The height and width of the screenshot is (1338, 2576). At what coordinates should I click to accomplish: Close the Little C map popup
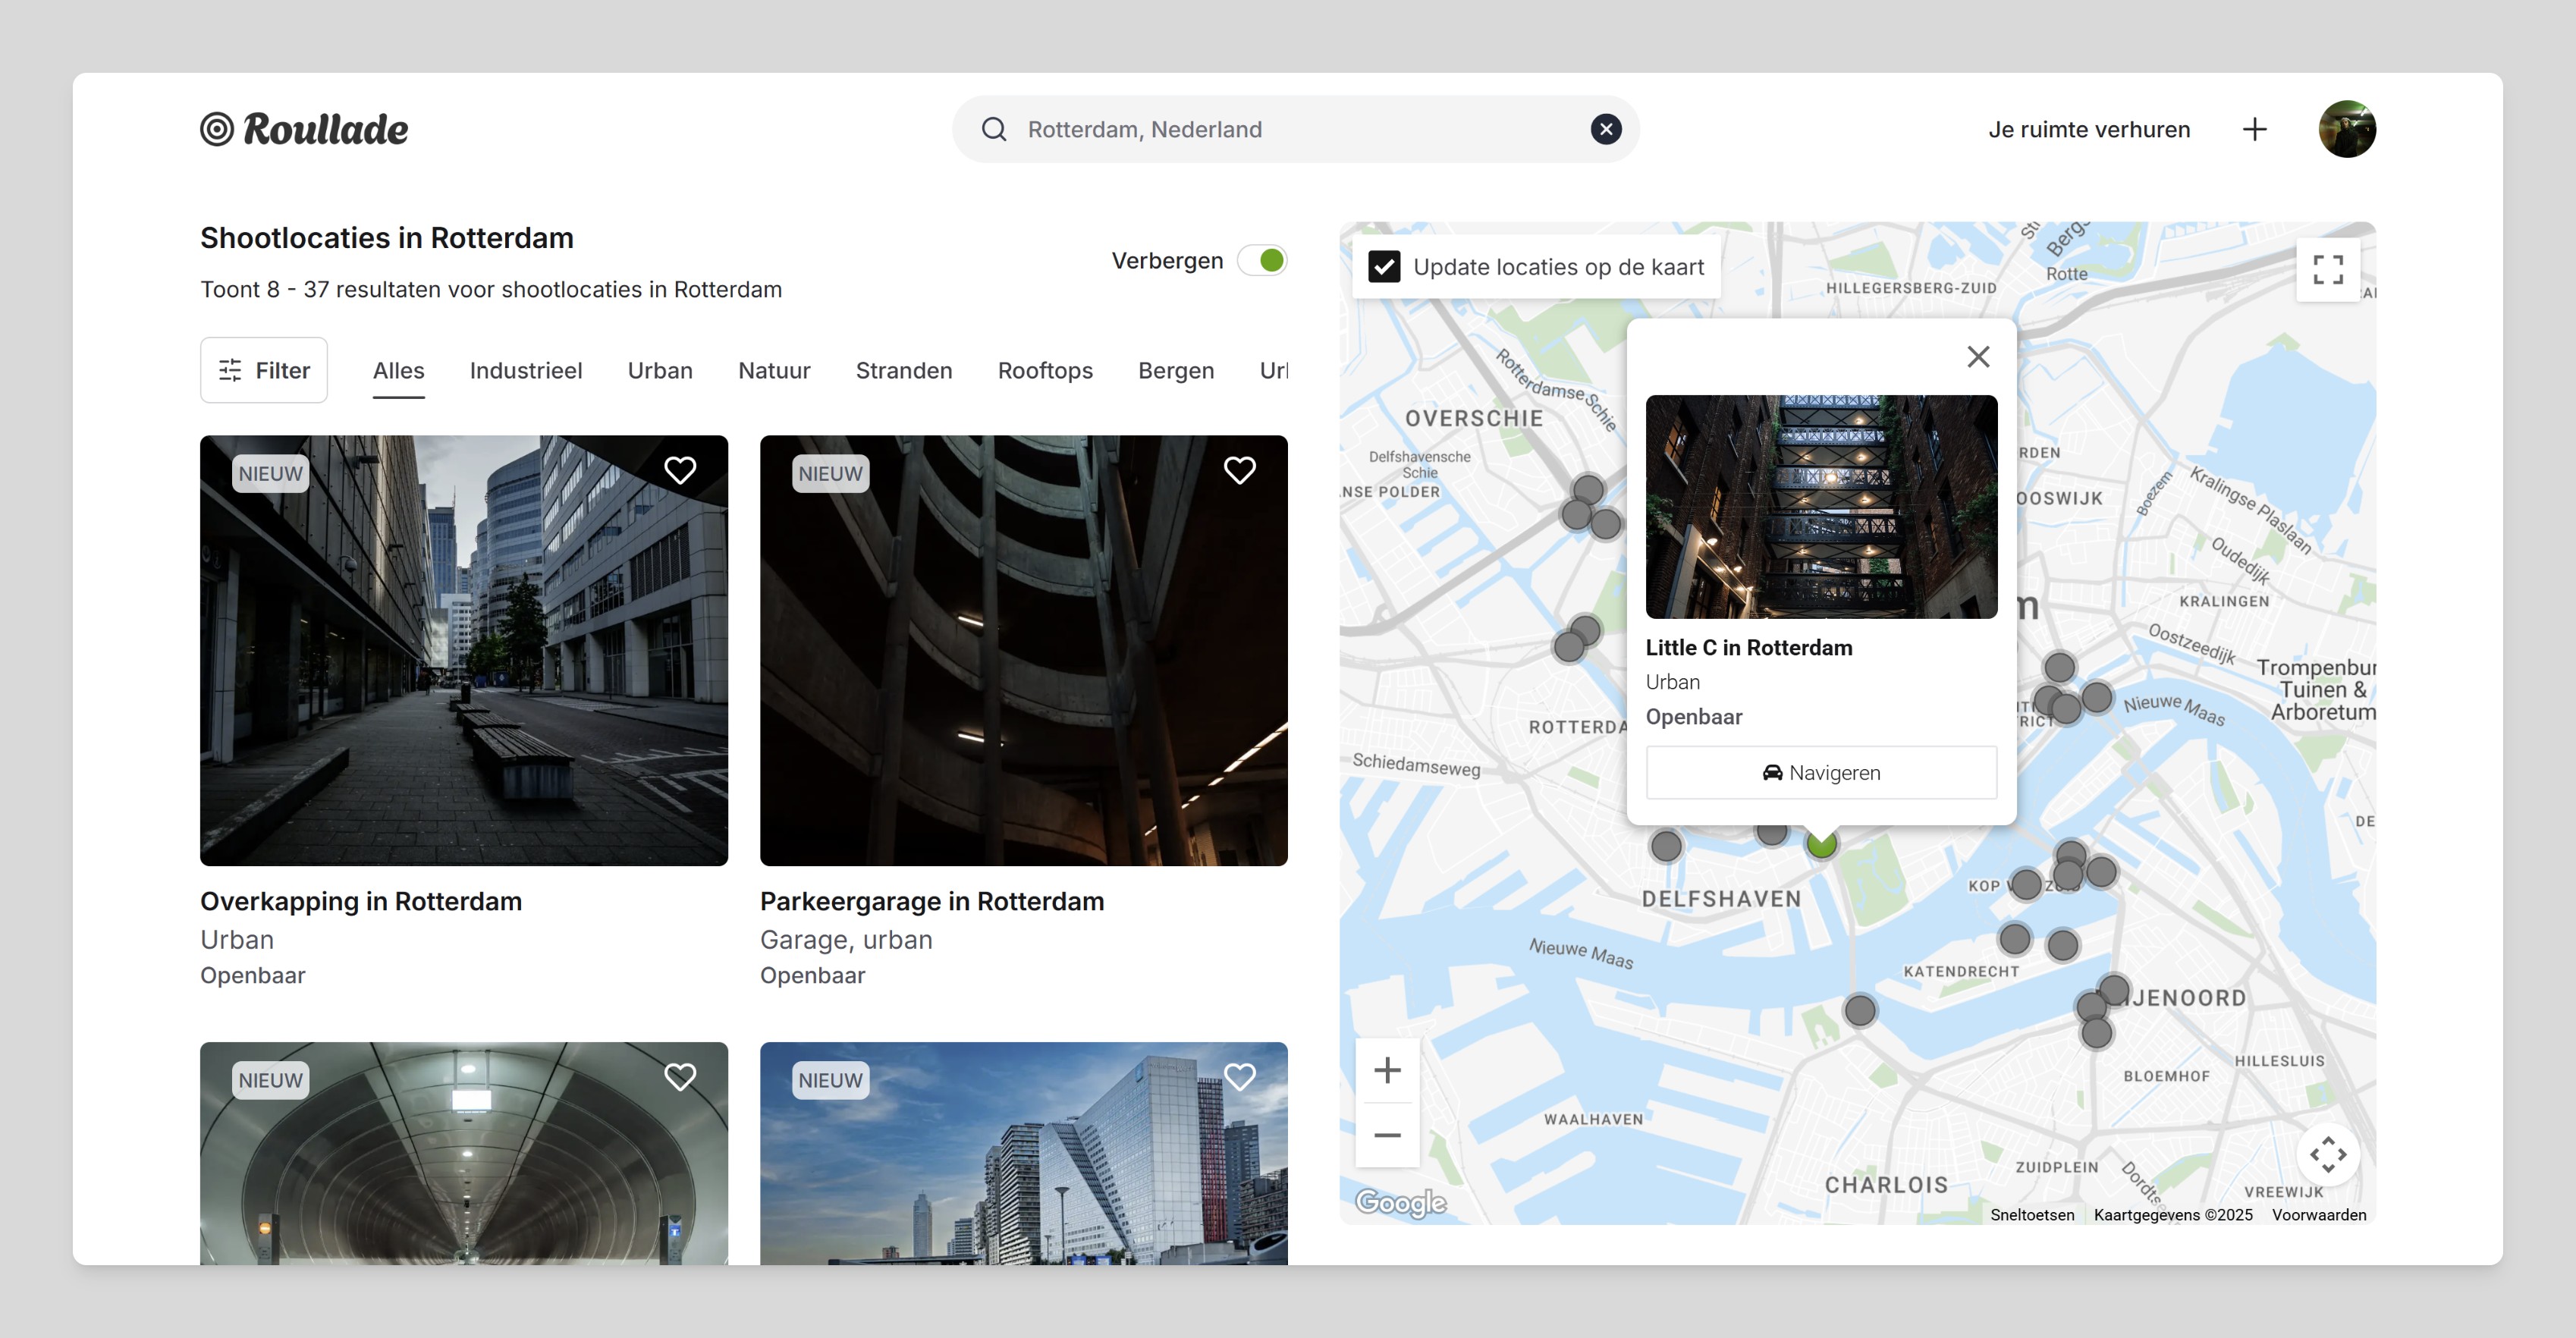pyautogui.click(x=1978, y=357)
